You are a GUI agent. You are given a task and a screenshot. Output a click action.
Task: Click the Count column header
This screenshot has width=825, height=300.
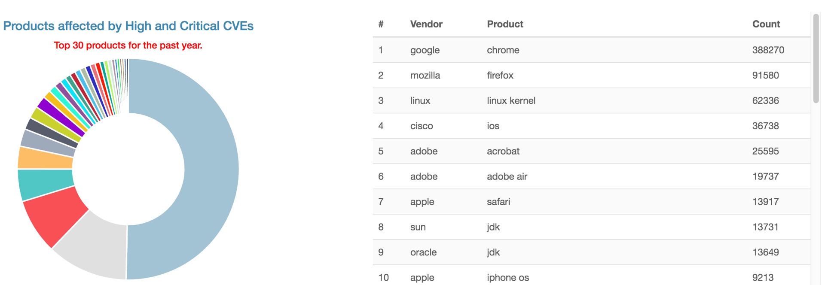coord(766,24)
